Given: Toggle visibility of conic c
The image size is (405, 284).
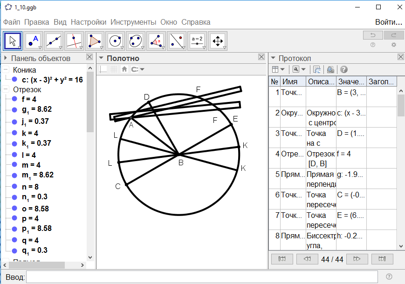Looking at the screenshot, I should click(15, 80).
